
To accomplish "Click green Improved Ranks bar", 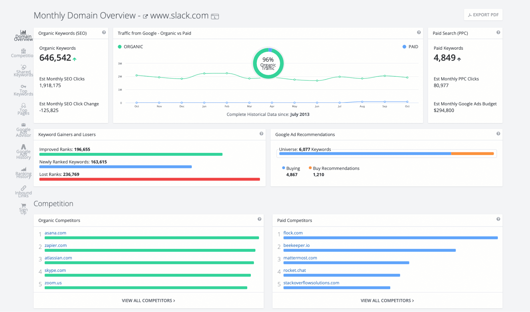I will click(131, 154).
